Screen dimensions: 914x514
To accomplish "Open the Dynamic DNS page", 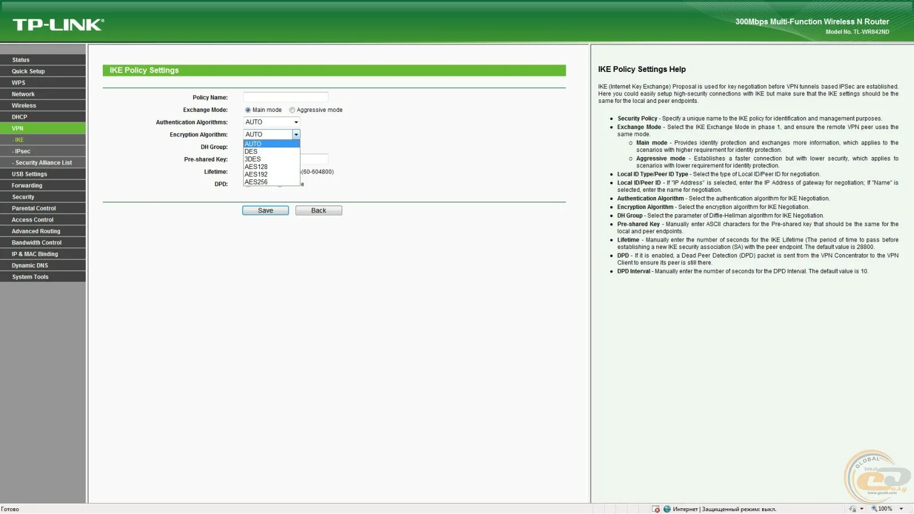I will tap(43, 266).
